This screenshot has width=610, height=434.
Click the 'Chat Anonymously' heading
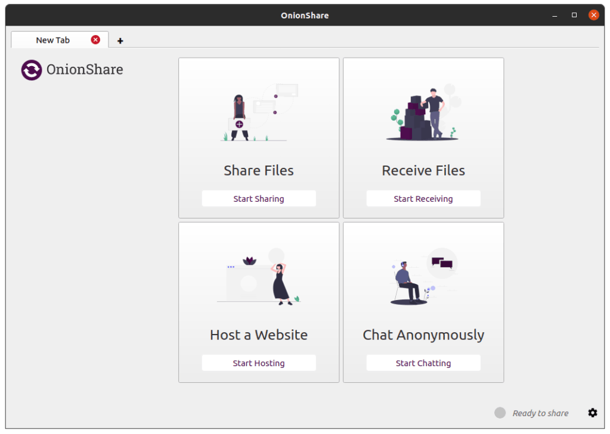(423, 335)
